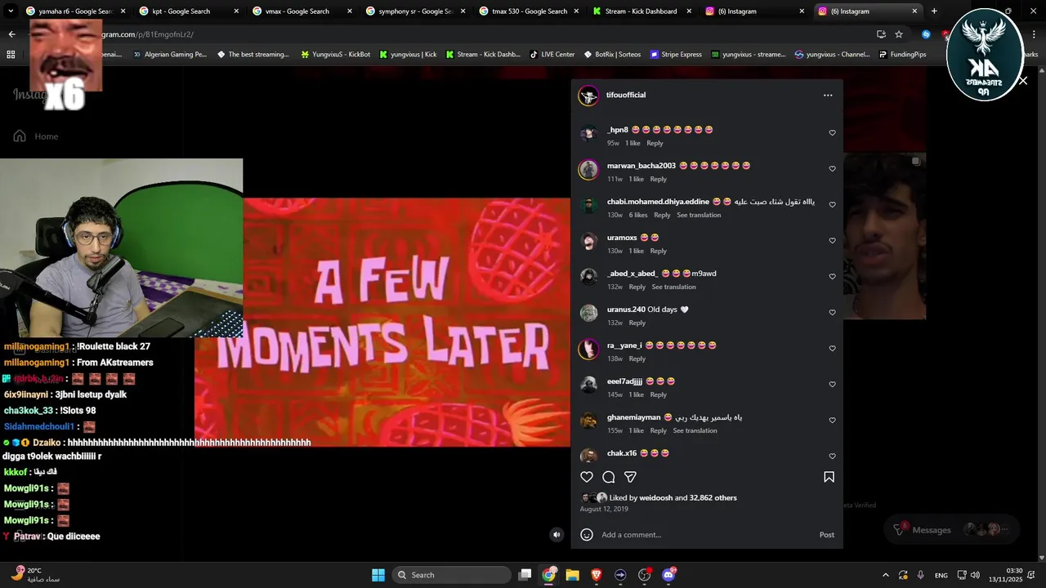This screenshot has height=588, width=1046.
Task: Open the FundingPips bookmark
Action: point(902,55)
